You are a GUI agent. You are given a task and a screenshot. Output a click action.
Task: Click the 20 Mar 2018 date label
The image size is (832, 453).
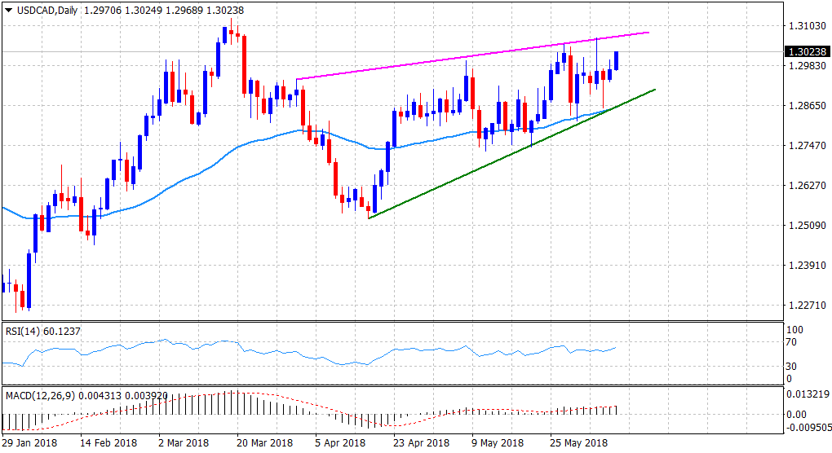point(265,443)
